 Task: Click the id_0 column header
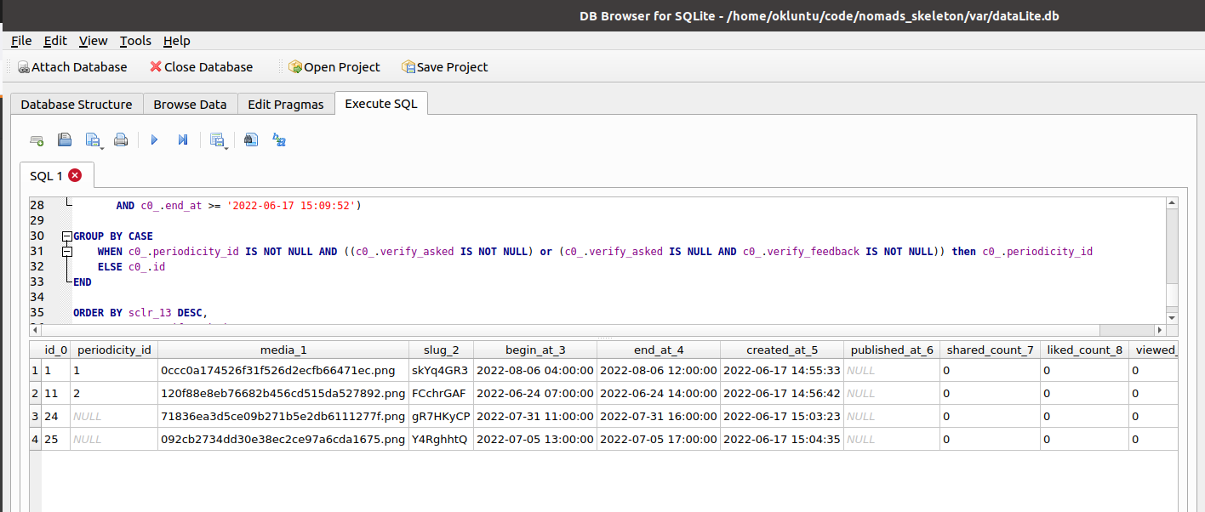(x=56, y=350)
